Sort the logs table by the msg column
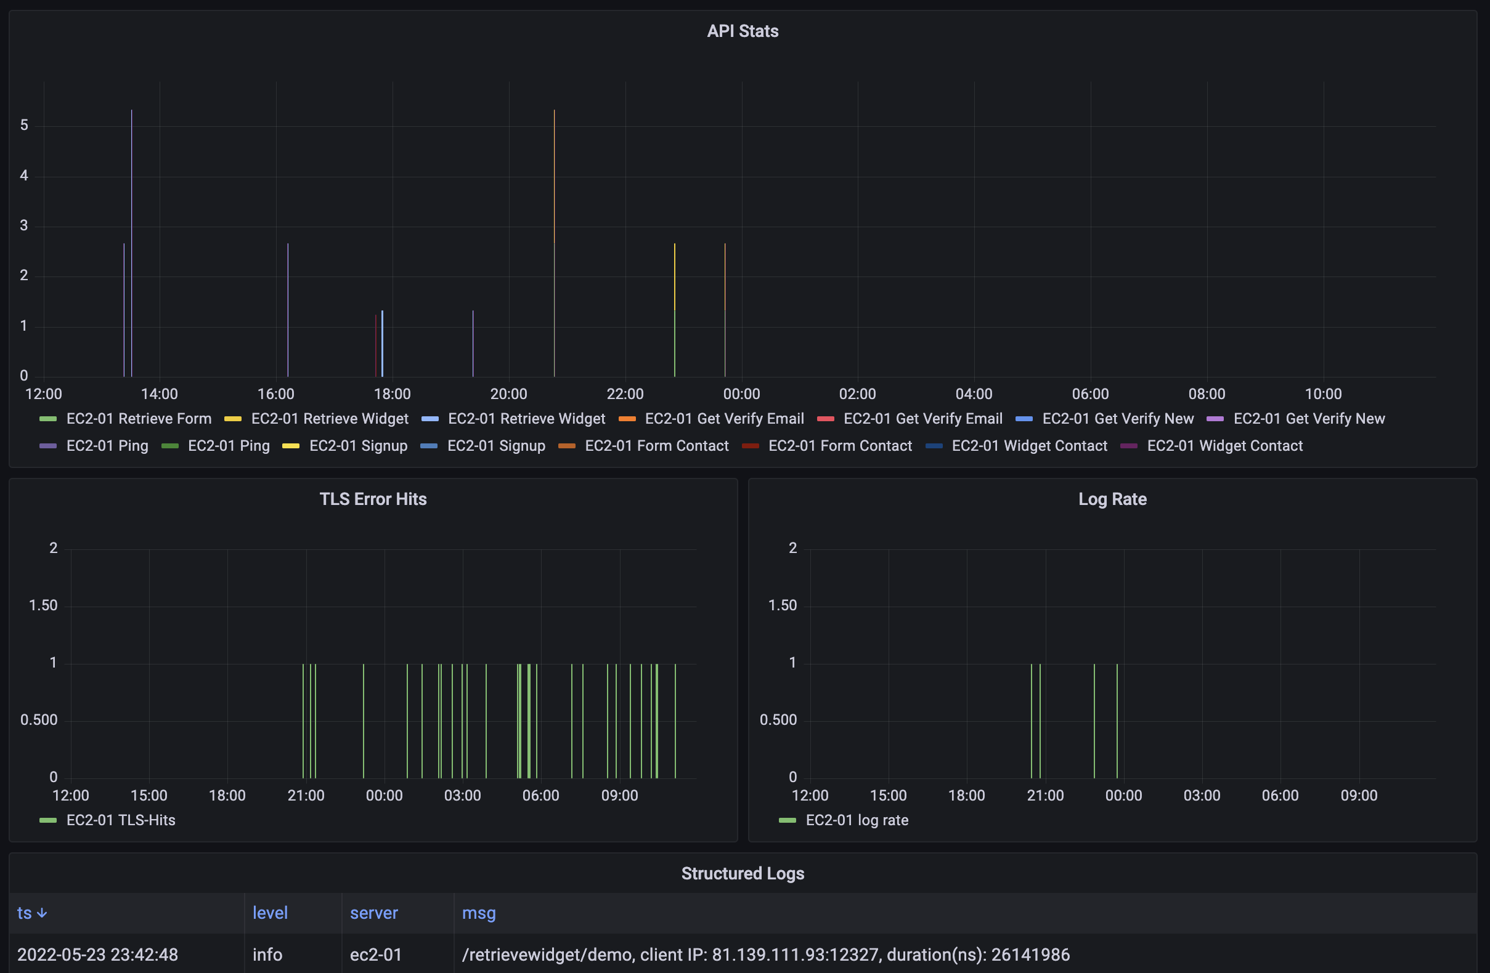Screen dimensions: 1490x973 479,913
